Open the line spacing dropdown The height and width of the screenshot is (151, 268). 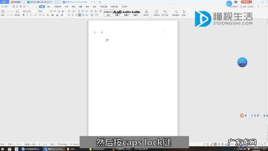[87, 15]
